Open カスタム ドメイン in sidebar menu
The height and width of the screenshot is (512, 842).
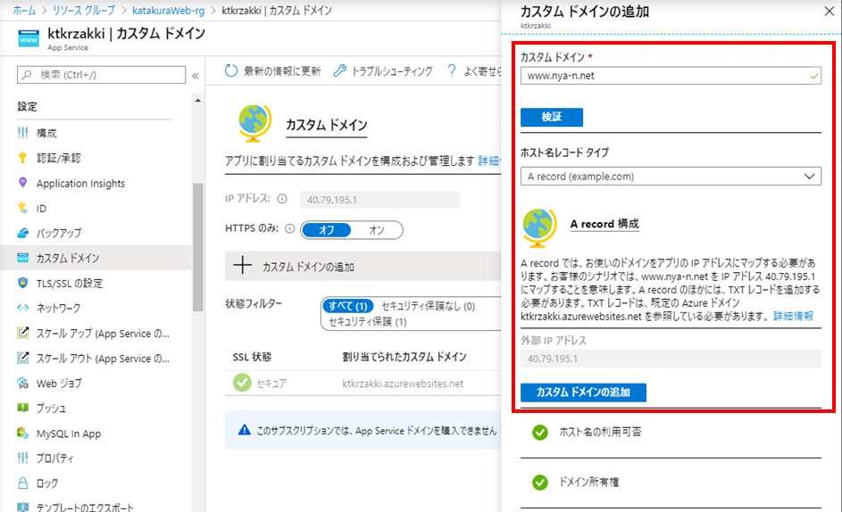tap(96, 258)
